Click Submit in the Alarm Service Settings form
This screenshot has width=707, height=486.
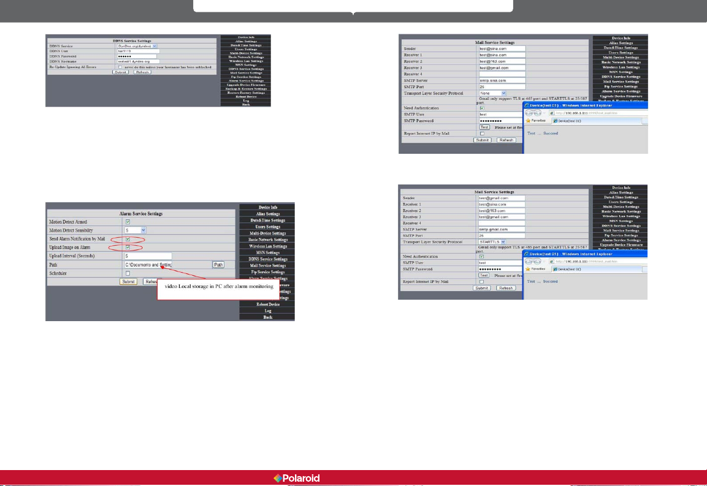pyautogui.click(x=128, y=282)
